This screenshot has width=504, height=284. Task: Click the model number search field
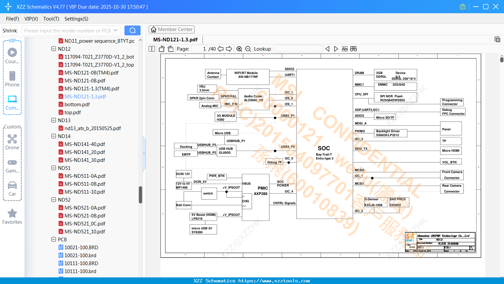tap(67, 30)
